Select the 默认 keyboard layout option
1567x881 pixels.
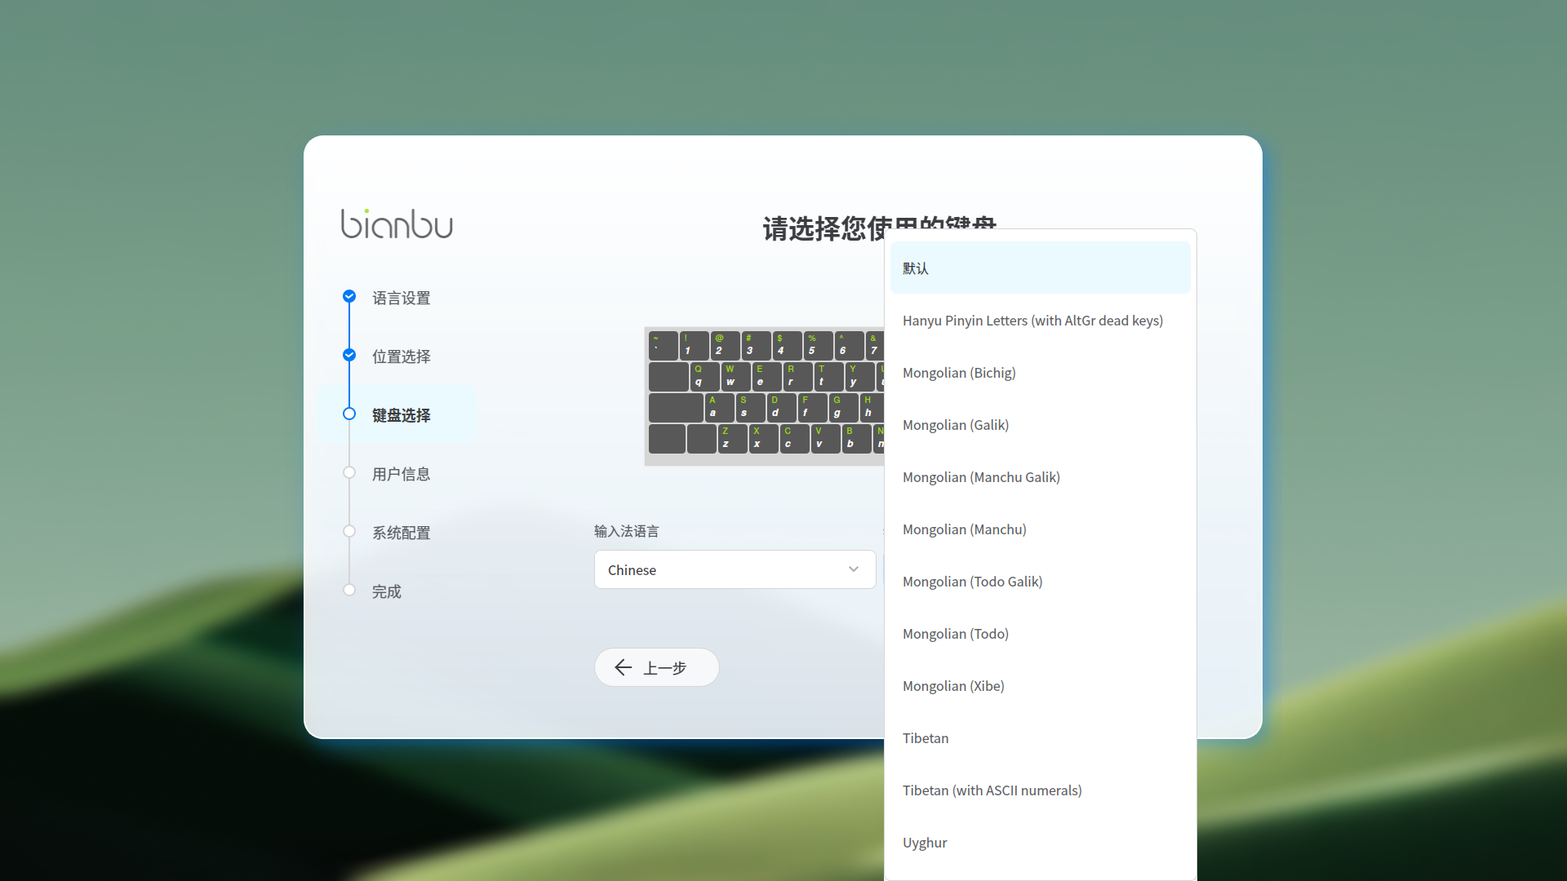(x=1040, y=268)
